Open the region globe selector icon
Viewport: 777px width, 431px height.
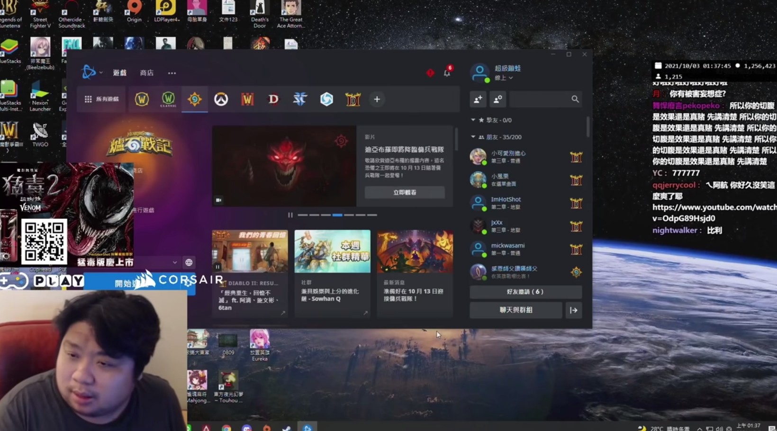click(189, 262)
